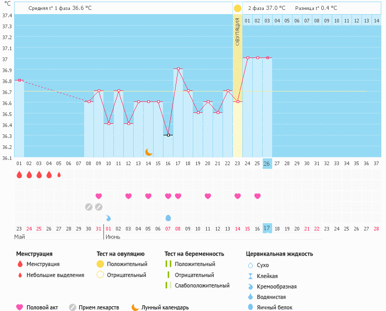Click the yellow ovulation circle in the header
The image size is (386, 311).
(x=238, y=8)
